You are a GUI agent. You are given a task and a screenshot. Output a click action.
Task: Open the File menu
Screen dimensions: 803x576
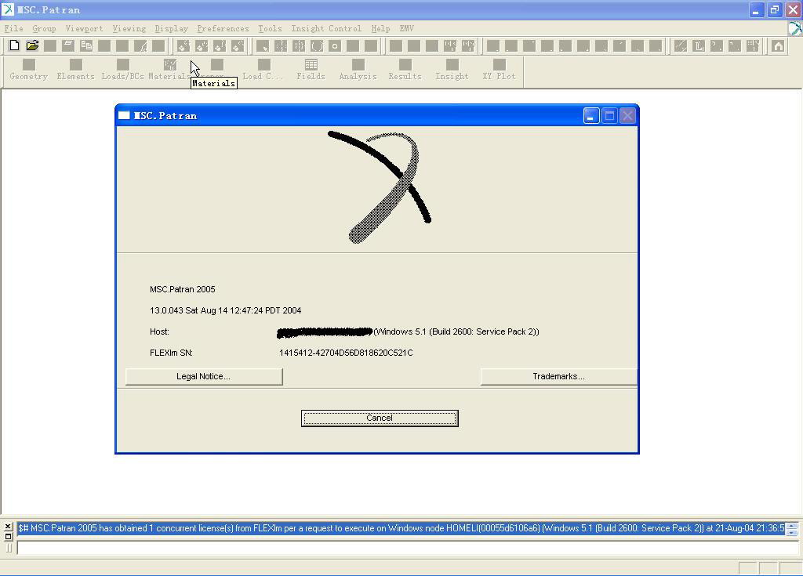(14, 29)
